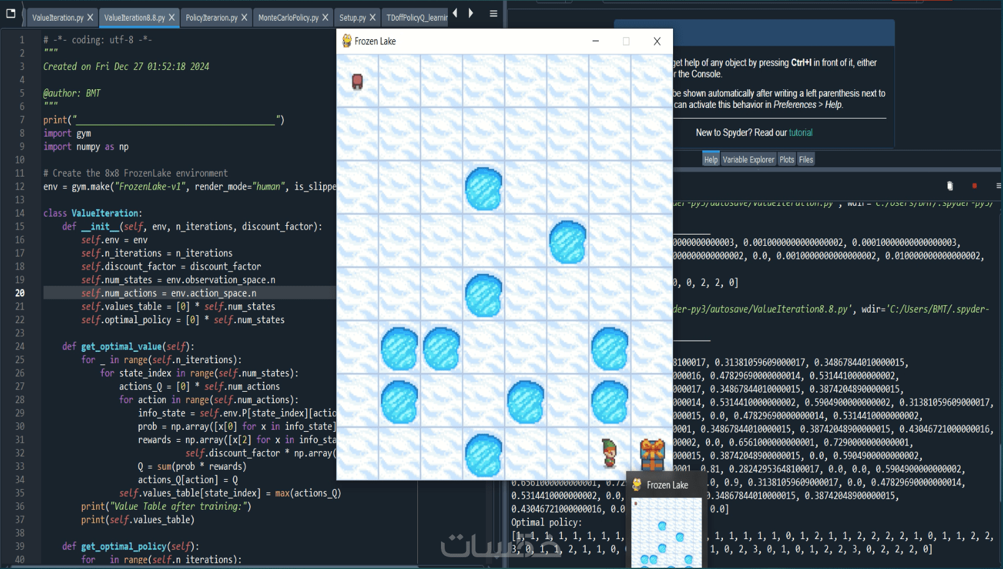
Task: Click the 'import gym' line in editor
Action: coord(67,134)
